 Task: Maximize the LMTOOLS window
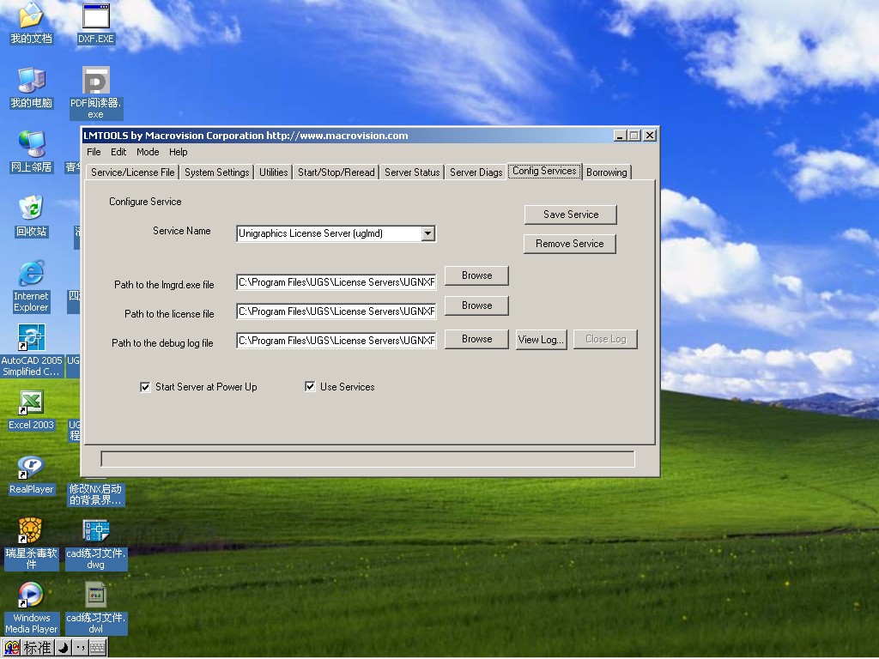634,135
